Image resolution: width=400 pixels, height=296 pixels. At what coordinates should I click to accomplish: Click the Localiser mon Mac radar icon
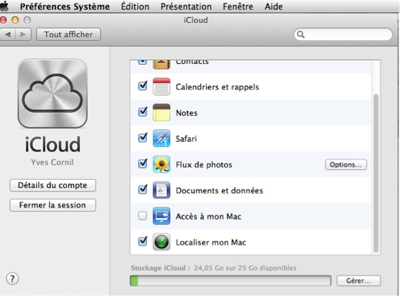click(161, 242)
